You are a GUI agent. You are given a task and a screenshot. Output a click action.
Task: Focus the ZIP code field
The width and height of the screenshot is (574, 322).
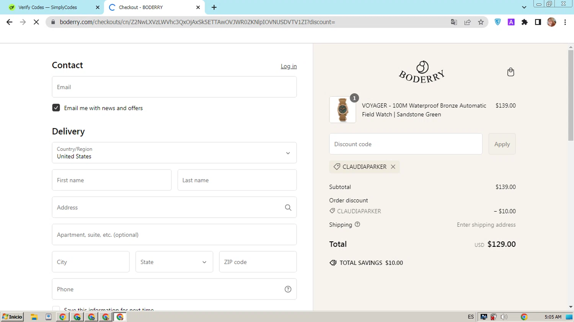pos(258,262)
